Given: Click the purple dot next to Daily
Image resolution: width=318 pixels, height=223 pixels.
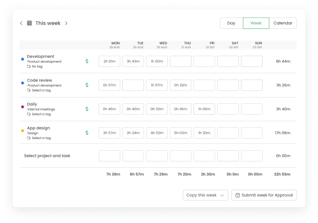Looking at the screenshot, I should tap(23, 107).
